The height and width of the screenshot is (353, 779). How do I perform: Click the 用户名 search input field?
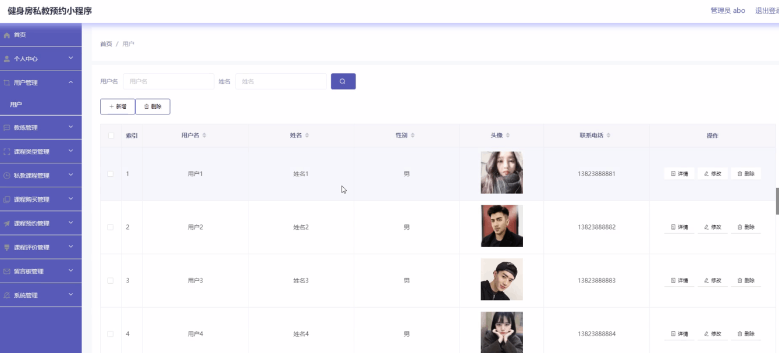(x=168, y=81)
